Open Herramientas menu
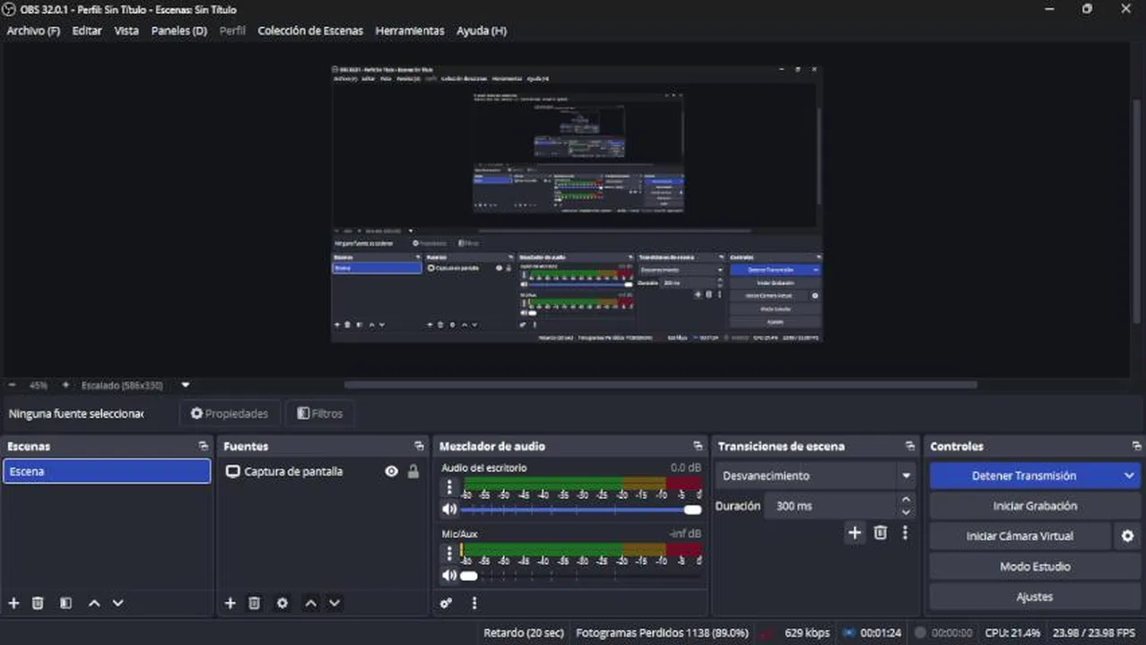1146x645 pixels. [410, 30]
